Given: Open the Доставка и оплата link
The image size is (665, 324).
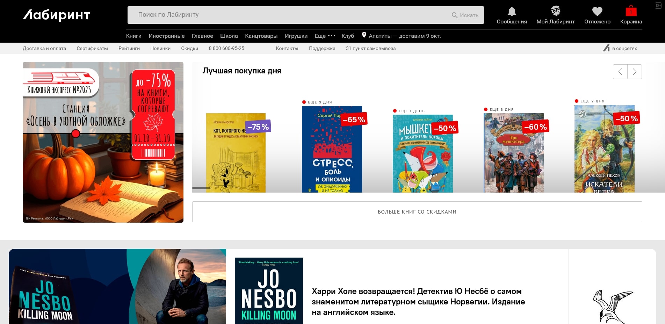Looking at the screenshot, I should tap(44, 49).
